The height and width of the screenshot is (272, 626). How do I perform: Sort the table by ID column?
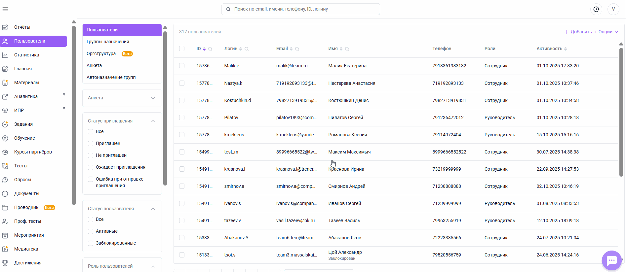[204, 49]
